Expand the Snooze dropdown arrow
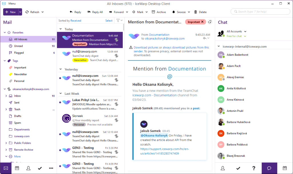This screenshot has width=293, height=174. [x=189, y=12]
